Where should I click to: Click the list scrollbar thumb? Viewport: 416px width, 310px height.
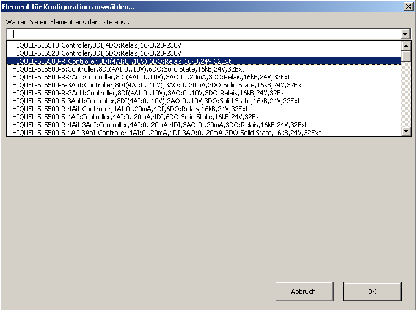(406, 56)
